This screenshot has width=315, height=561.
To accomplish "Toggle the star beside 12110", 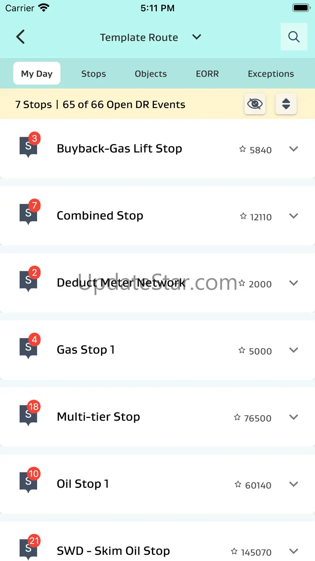I will 243,216.
